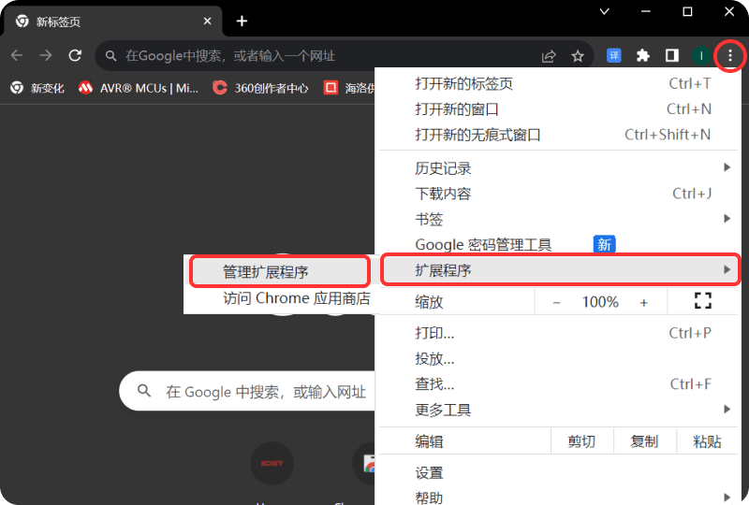Expand the 帮助 submenu
The image size is (749, 505).
point(558,497)
